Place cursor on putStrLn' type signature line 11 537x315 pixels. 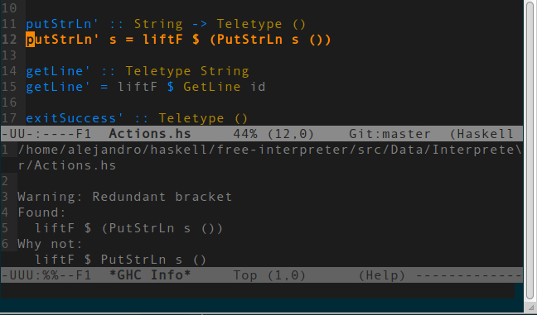166,24
